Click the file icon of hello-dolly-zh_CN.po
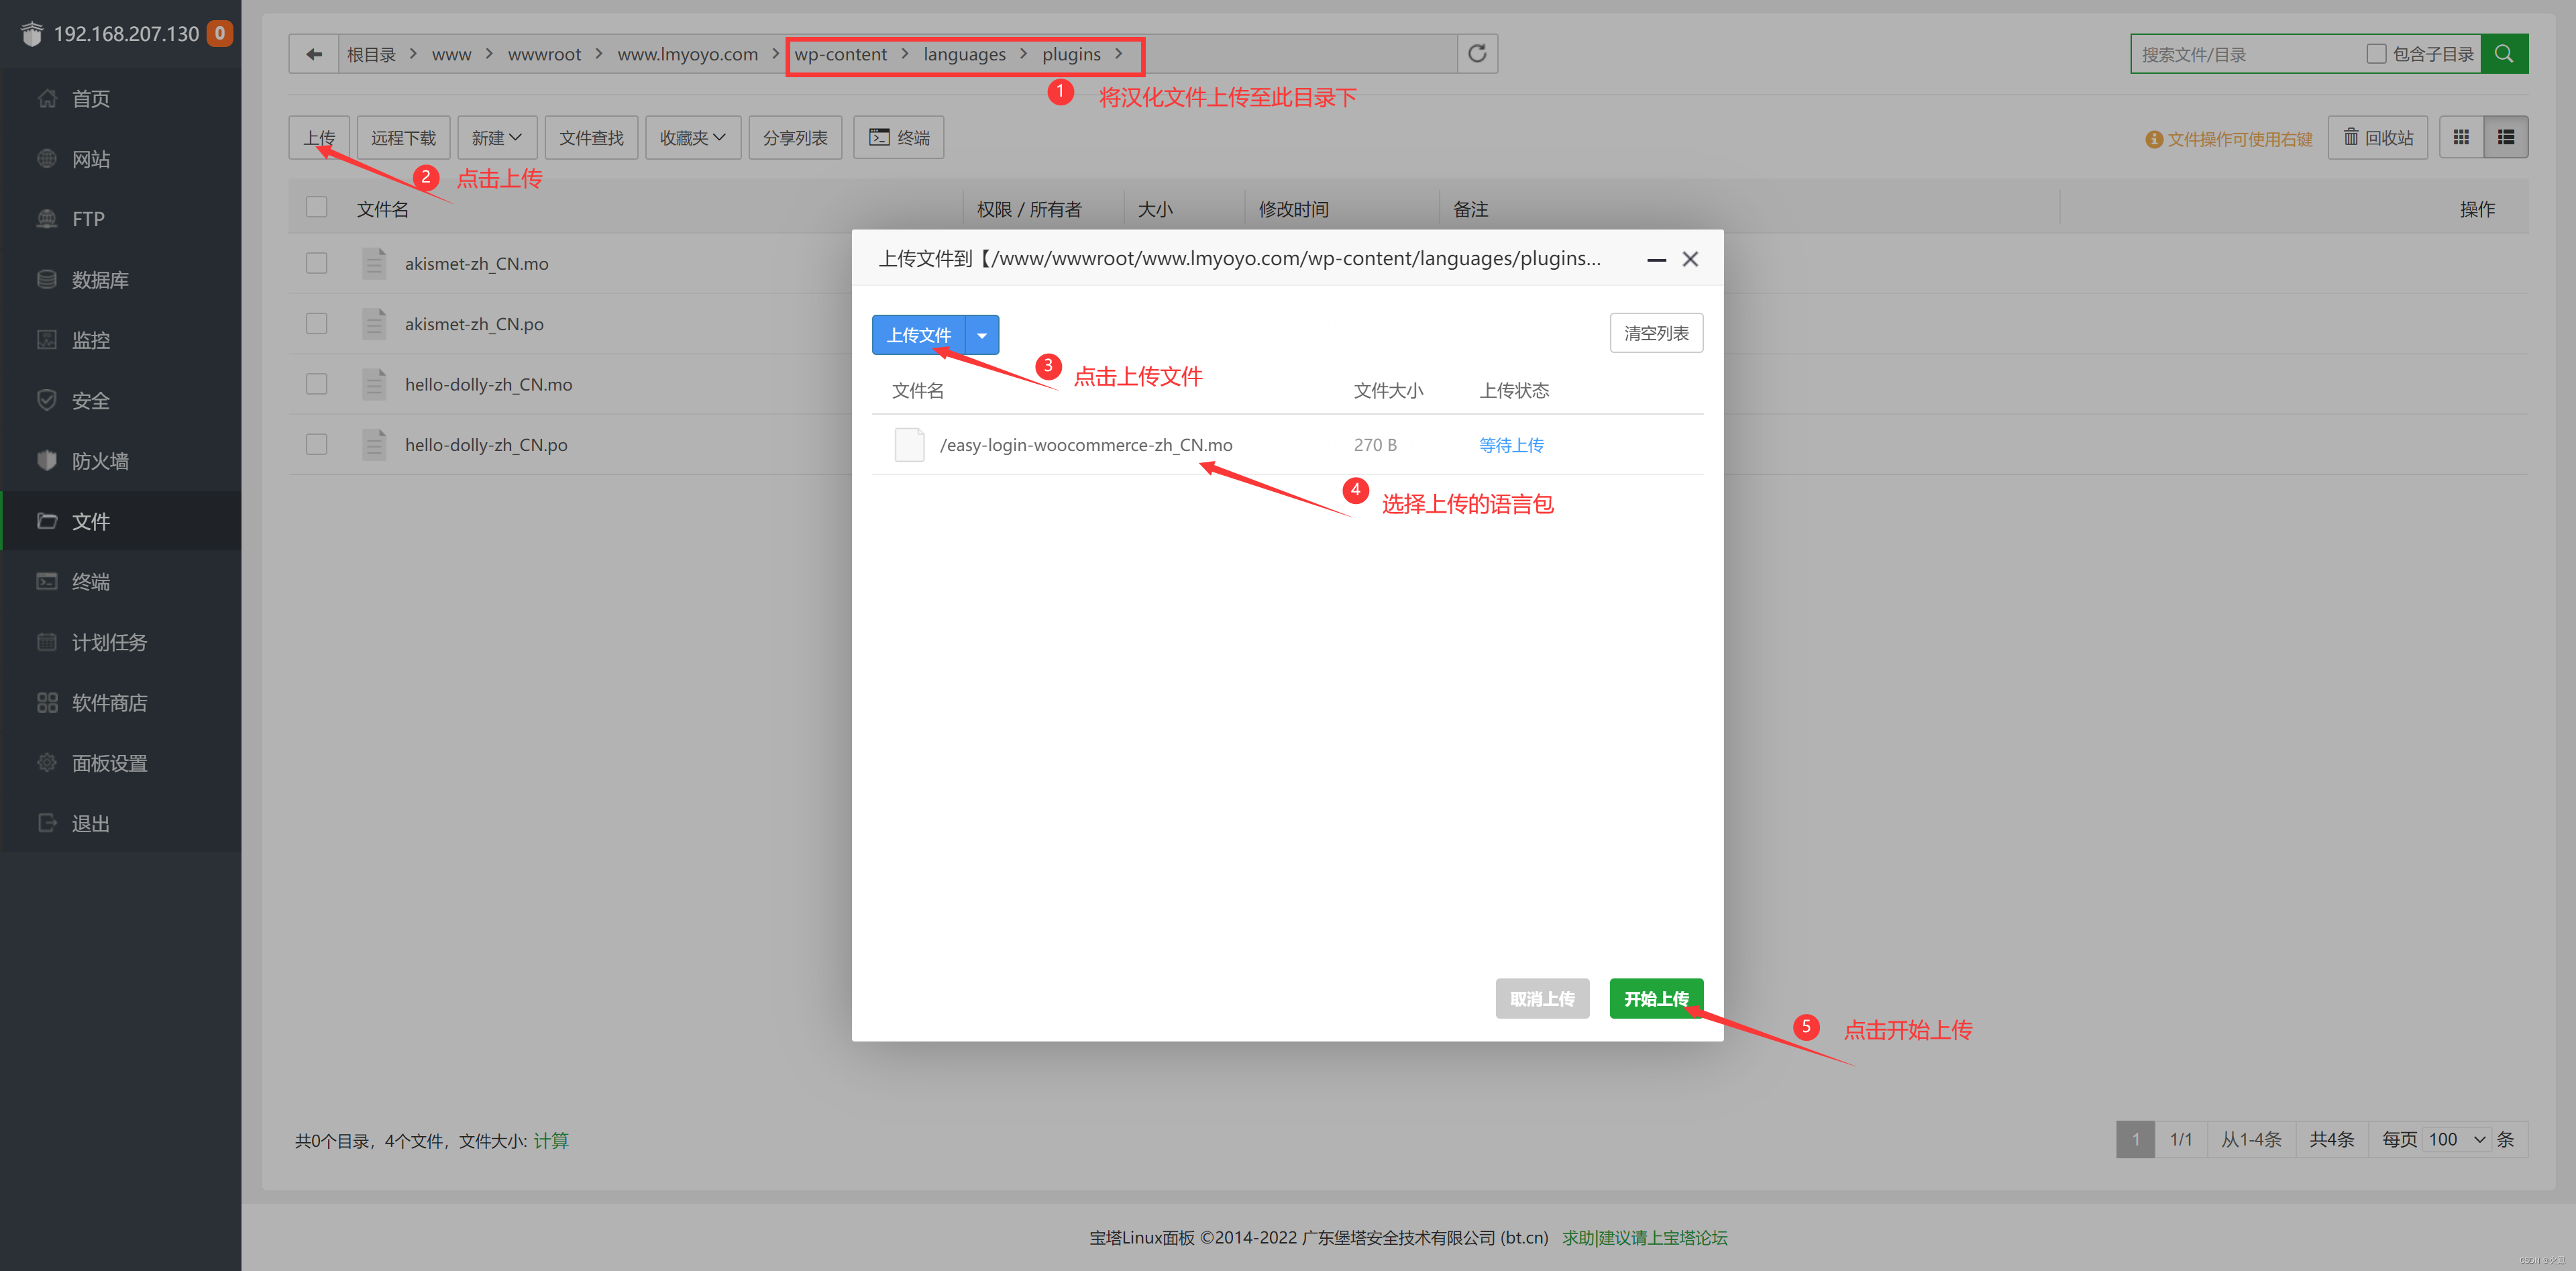The height and width of the screenshot is (1271, 2576). (x=374, y=444)
